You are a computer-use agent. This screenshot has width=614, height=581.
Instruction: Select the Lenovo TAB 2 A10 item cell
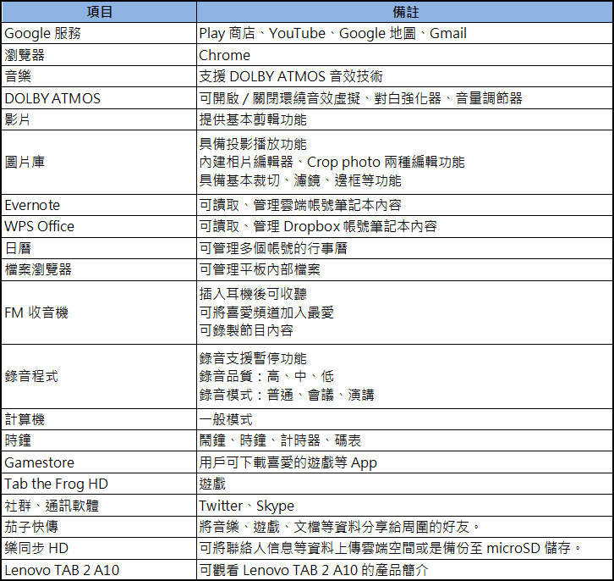(x=99, y=570)
